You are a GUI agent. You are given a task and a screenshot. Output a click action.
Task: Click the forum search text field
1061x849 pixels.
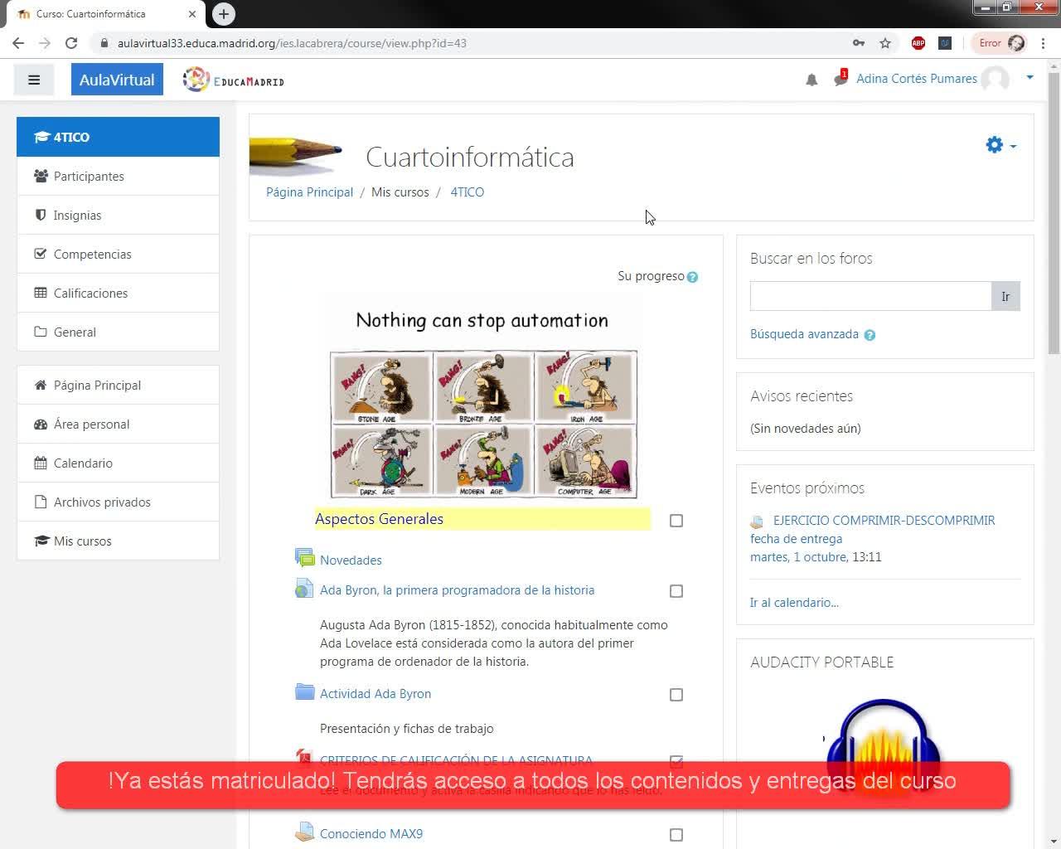(x=870, y=296)
